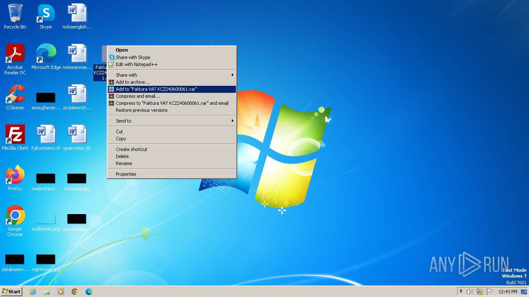Image resolution: width=529 pixels, height=297 pixels.
Task: Select the Firefox desktop shortcut
Action: point(15,179)
